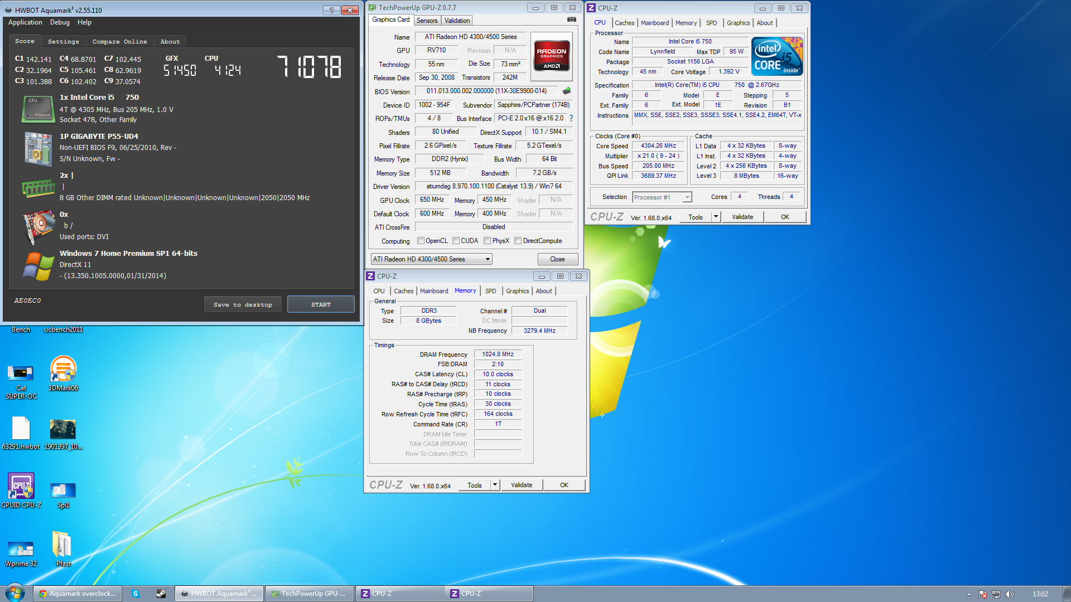Screen dimensions: 1071x602
Task: Expand the Tools arrow in Memory CPU-Z window
Action: 495,485
